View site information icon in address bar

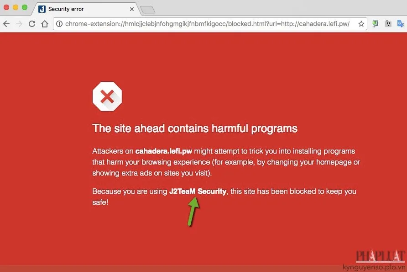[x=59, y=24]
